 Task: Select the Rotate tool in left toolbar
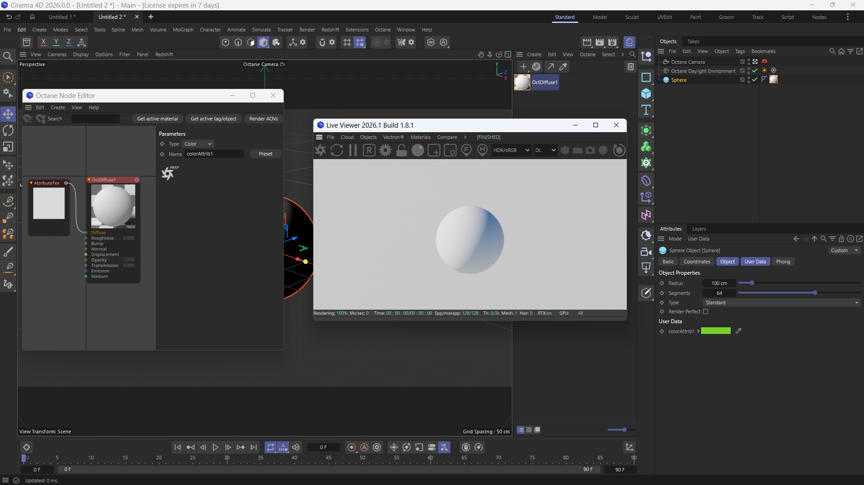point(8,130)
